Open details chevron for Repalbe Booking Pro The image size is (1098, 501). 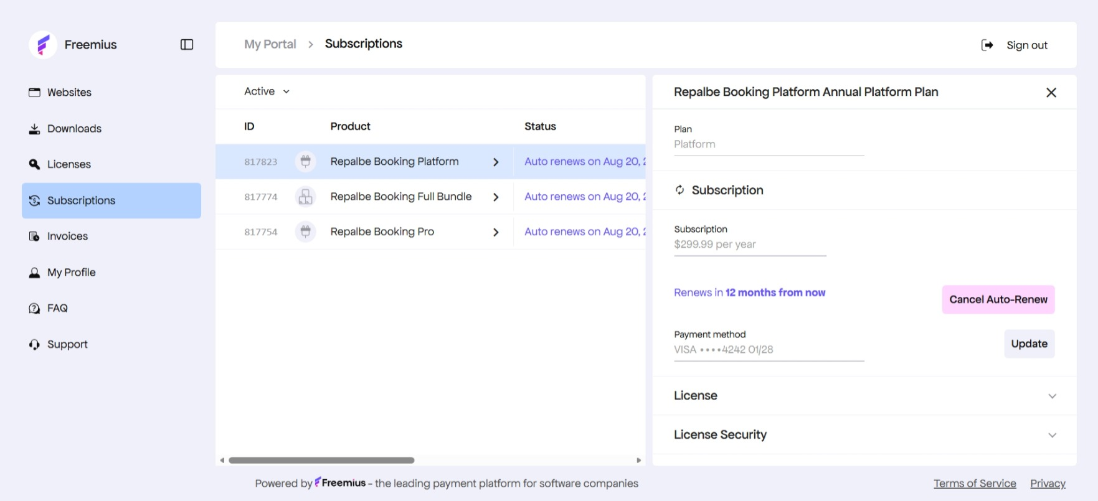[x=496, y=232]
